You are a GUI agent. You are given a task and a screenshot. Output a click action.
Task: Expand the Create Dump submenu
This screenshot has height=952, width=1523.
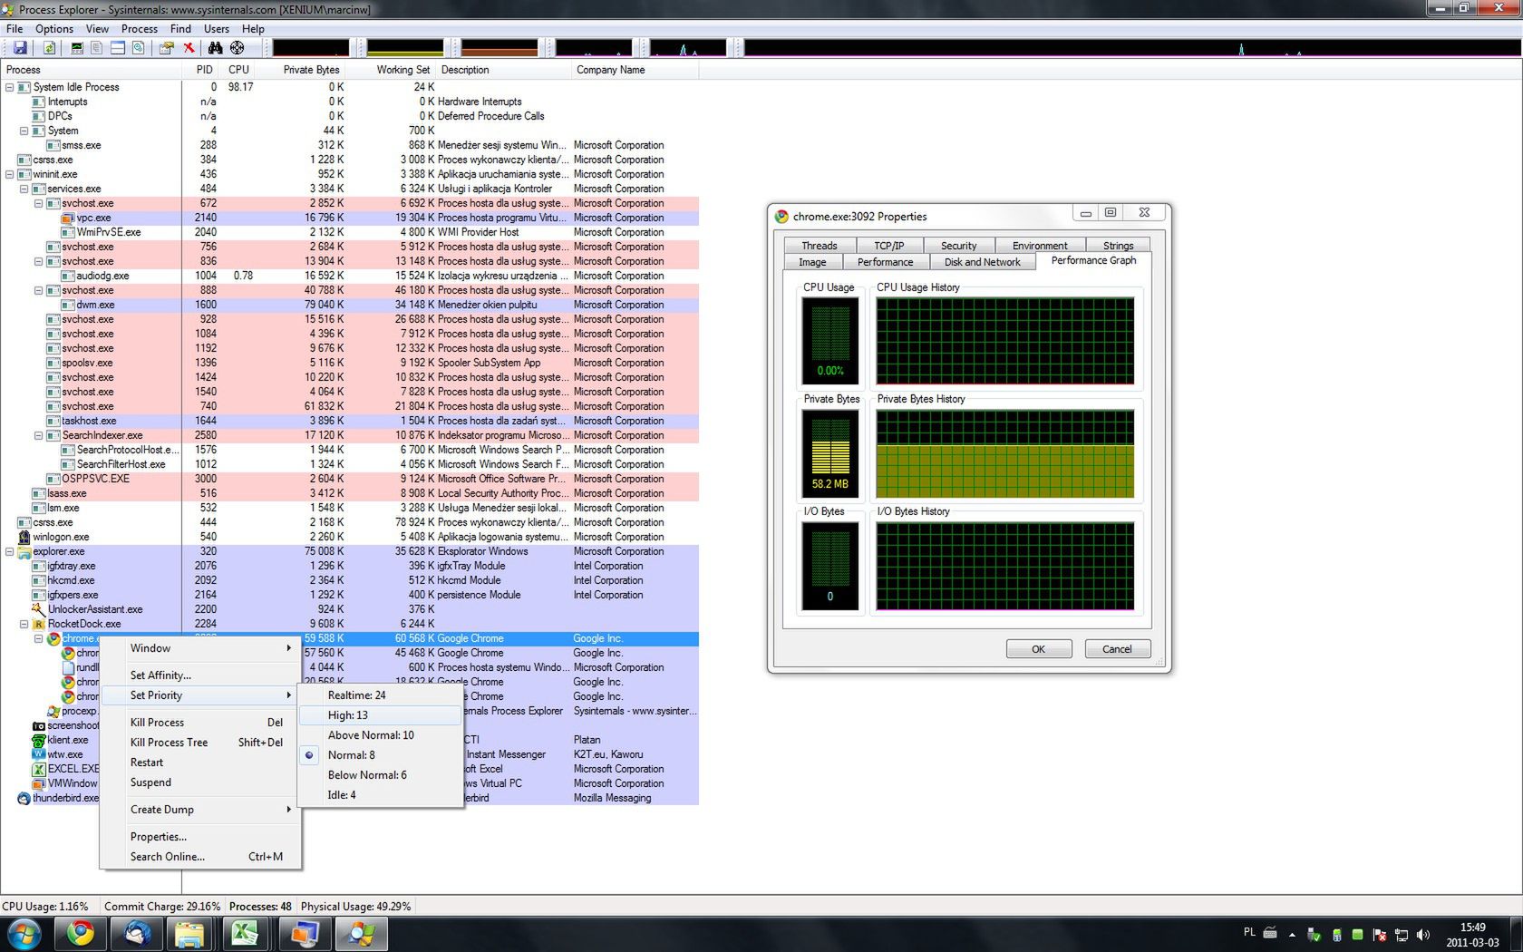pos(200,810)
